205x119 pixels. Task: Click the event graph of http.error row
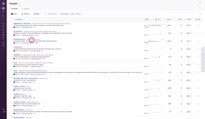pos(152,25)
